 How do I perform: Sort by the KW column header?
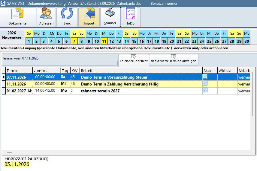pyautogui.click(x=75, y=71)
